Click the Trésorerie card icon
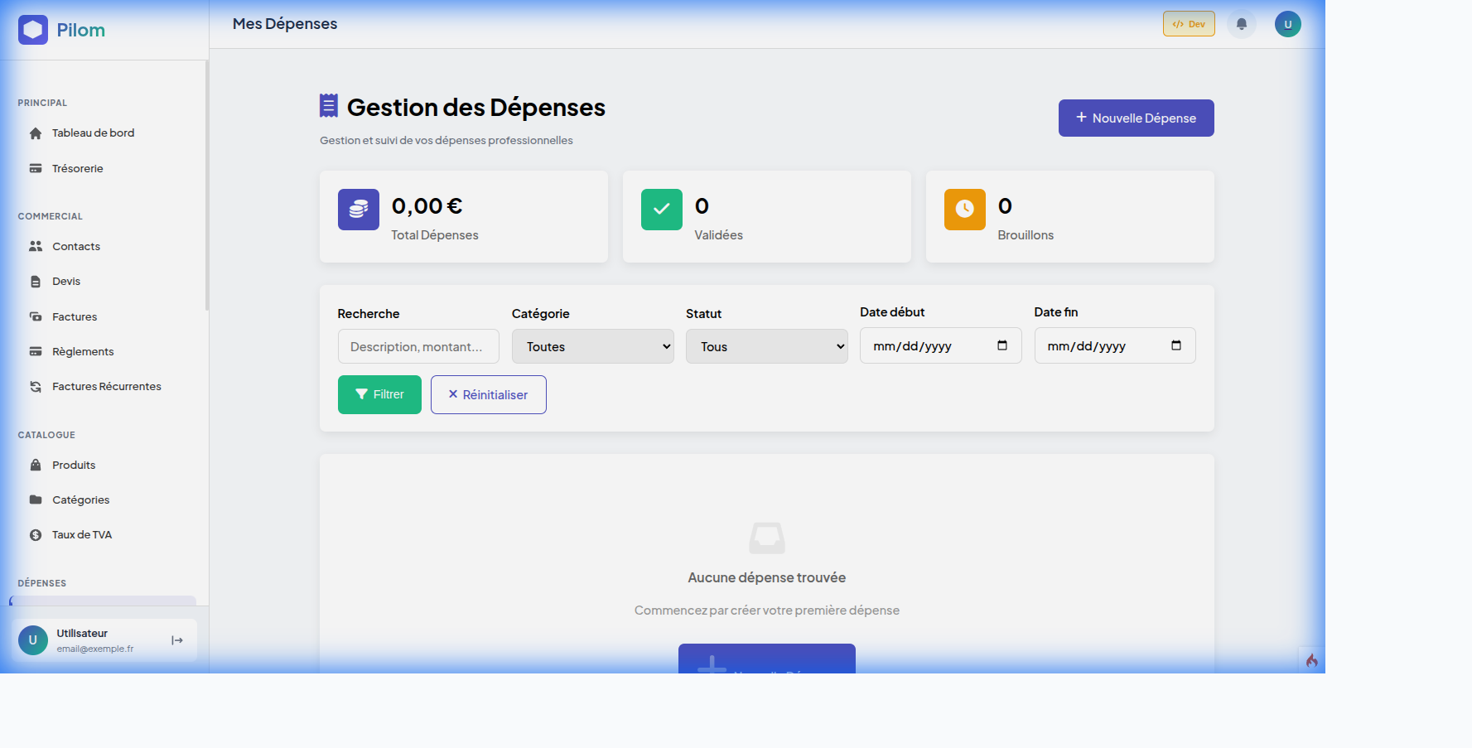The height and width of the screenshot is (748, 1472). (x=35, y=168)
